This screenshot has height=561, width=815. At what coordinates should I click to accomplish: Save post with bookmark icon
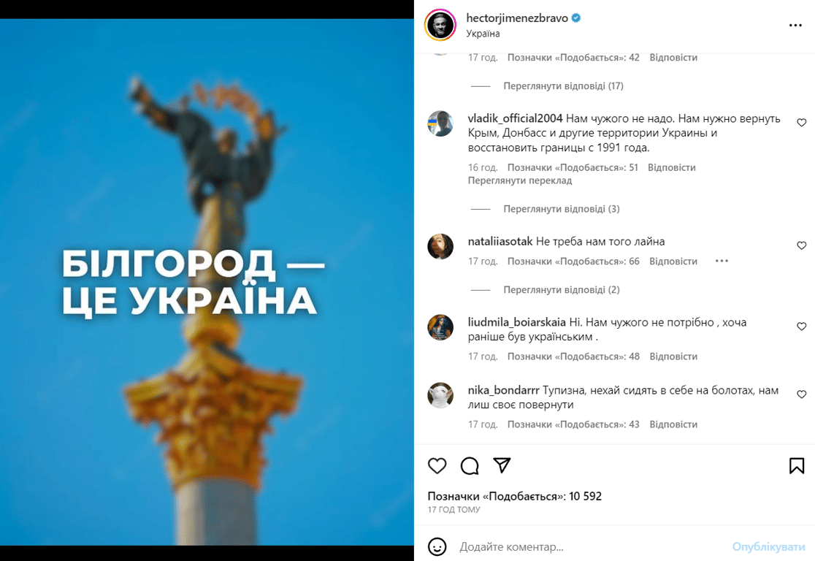tap(796, 466)
